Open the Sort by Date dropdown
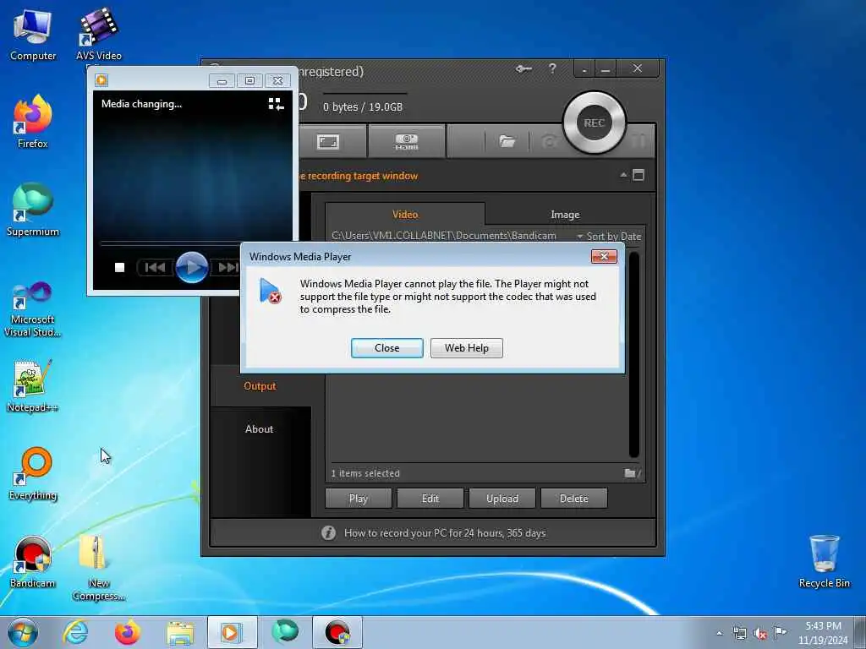Viewport: 866px width, 649px height. [x=609, y=237]
